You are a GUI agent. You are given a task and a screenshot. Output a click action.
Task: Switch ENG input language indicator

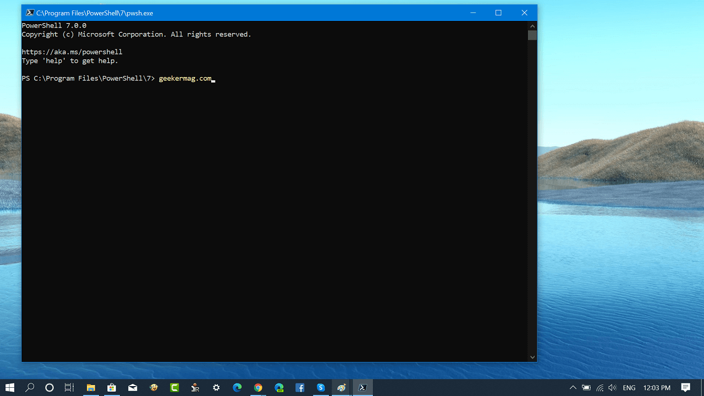629,388
